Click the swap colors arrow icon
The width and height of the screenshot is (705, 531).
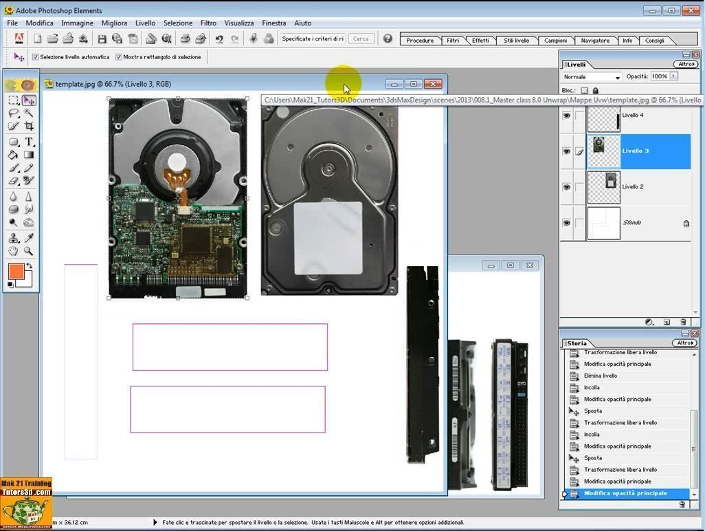[x=30, y=266]
